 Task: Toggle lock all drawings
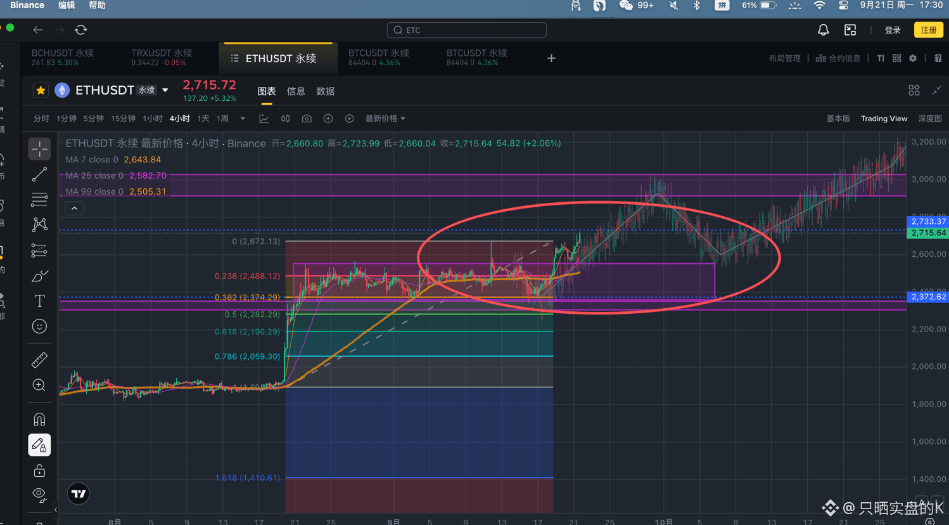coord(39,470)
